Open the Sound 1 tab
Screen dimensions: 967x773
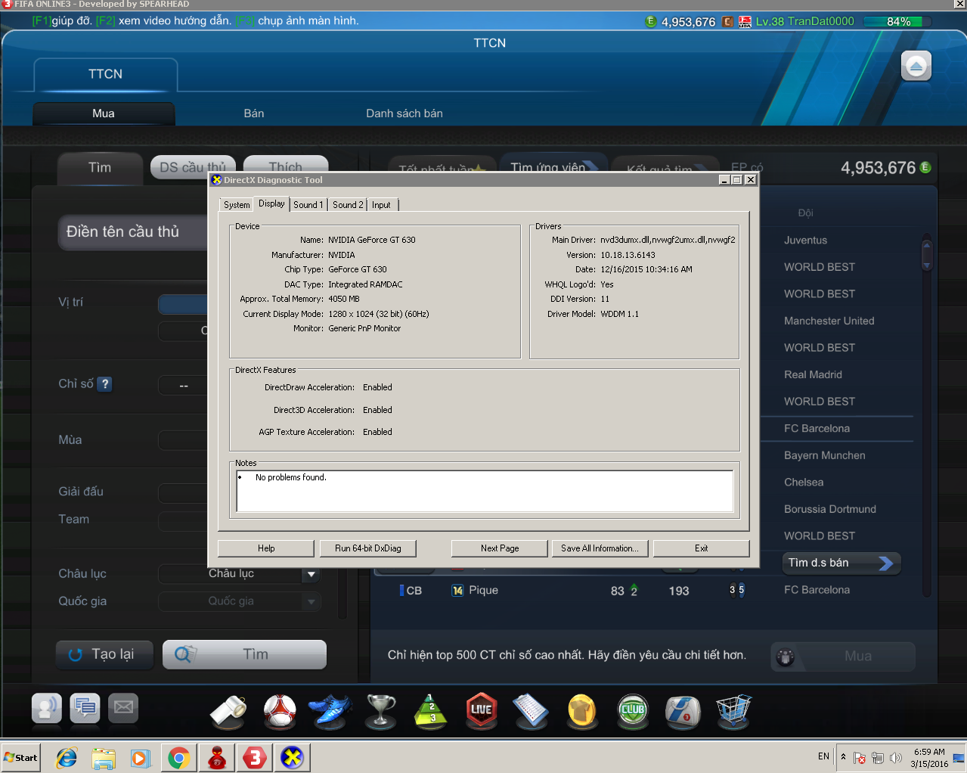(308, 205)
